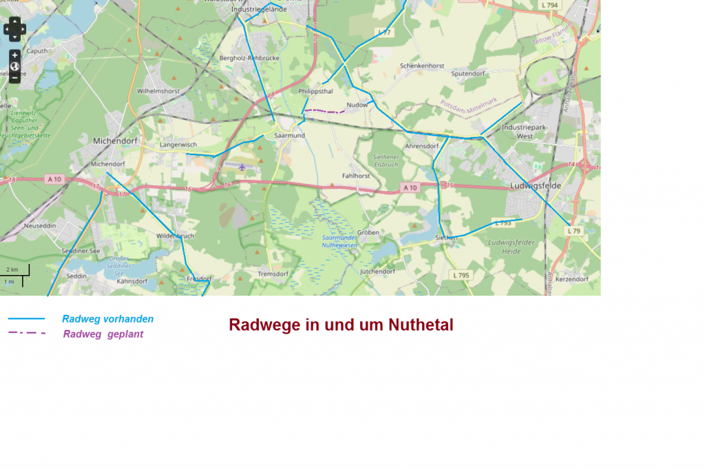The width and height of the screenshot is (705, 470).
Task: Pan the map north with up arrow
Action: 15,21
